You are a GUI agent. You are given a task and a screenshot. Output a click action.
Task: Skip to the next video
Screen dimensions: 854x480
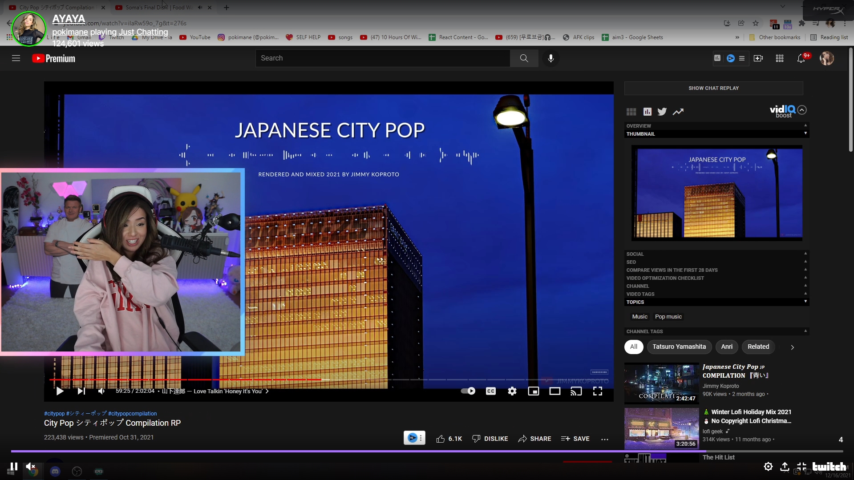(x=81, y=391)
